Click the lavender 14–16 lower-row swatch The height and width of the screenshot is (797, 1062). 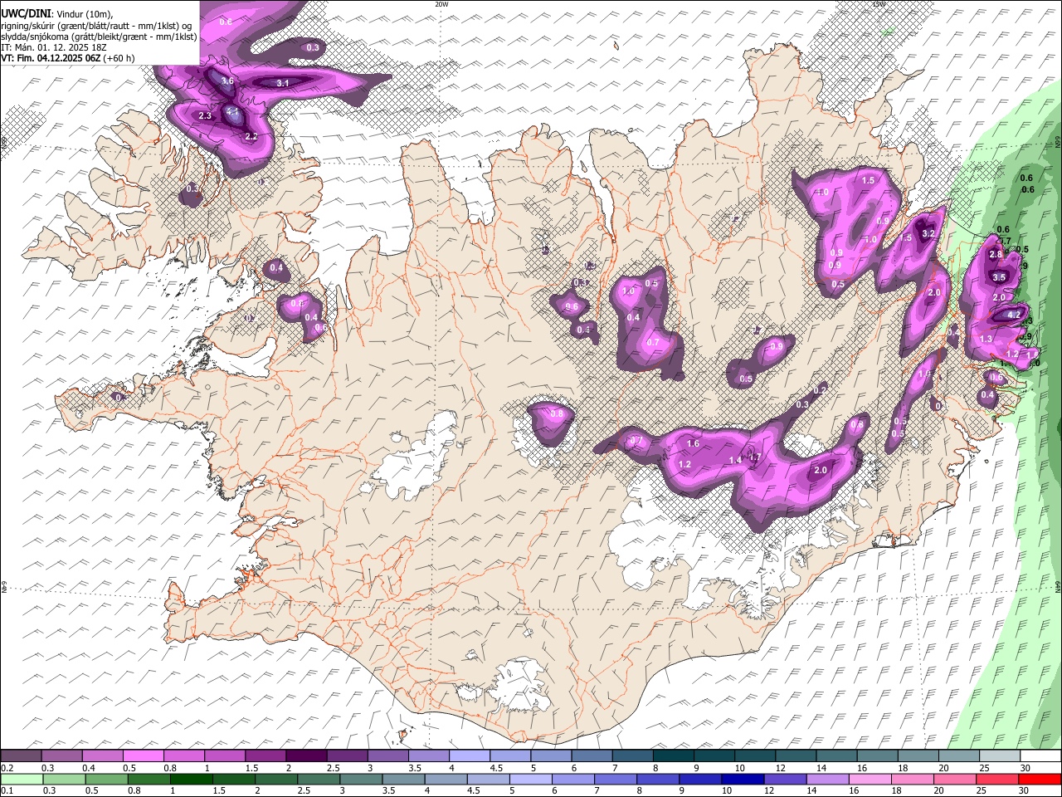pyautogui.click(x=827, y=780)
